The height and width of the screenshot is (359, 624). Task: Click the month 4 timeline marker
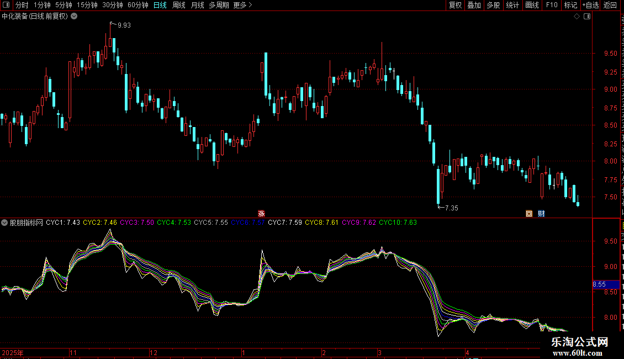coord(468,352)
